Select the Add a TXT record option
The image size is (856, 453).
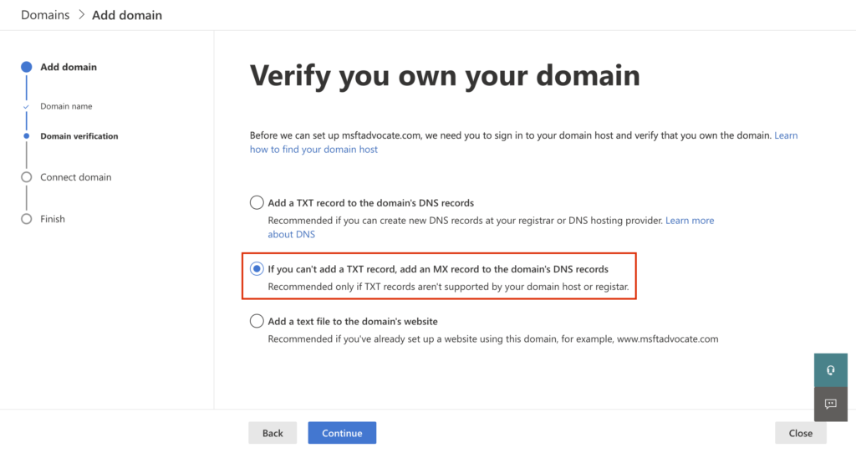click(257, 202)
